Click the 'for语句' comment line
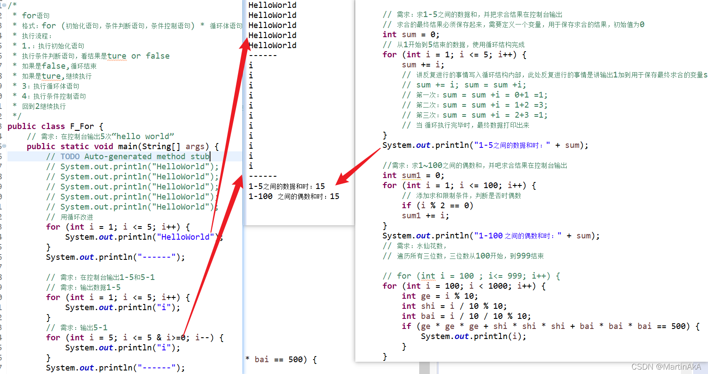This screenshot has height=374, width=708. tap(31, 16)
